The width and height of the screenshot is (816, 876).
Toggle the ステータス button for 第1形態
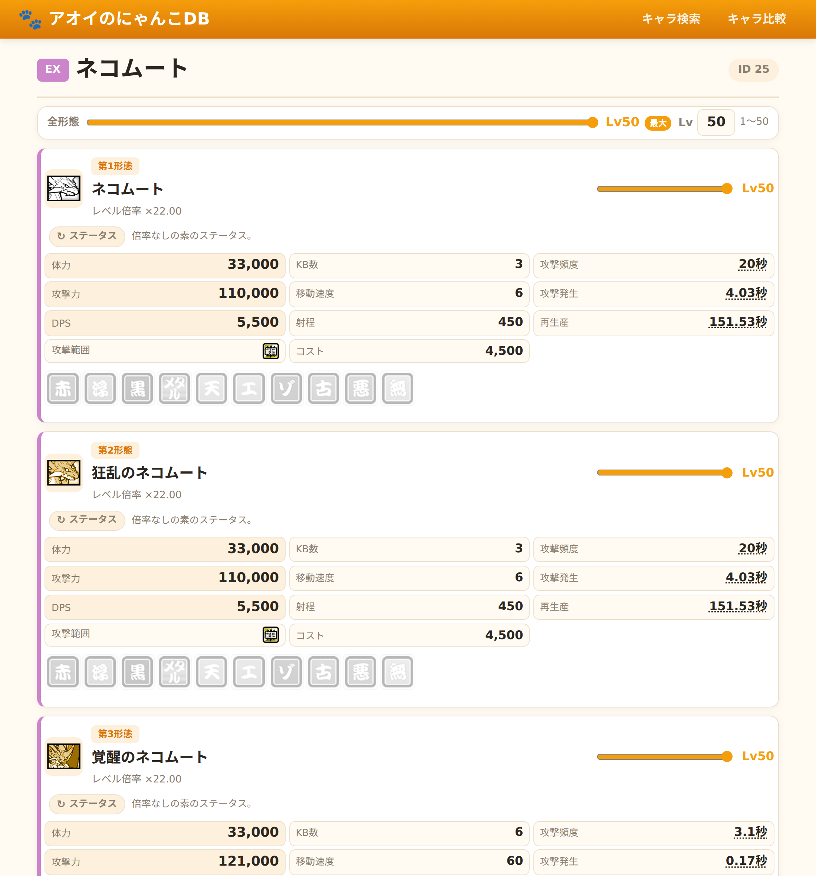(87, 236)
